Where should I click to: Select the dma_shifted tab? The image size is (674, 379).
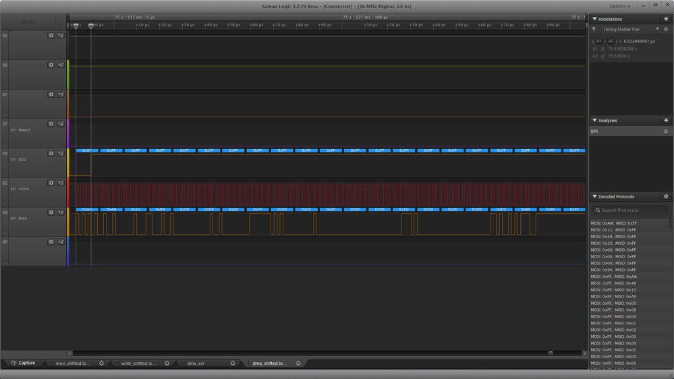pos(269,363)
